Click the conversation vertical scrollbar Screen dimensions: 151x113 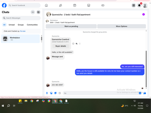pos(146,69)
